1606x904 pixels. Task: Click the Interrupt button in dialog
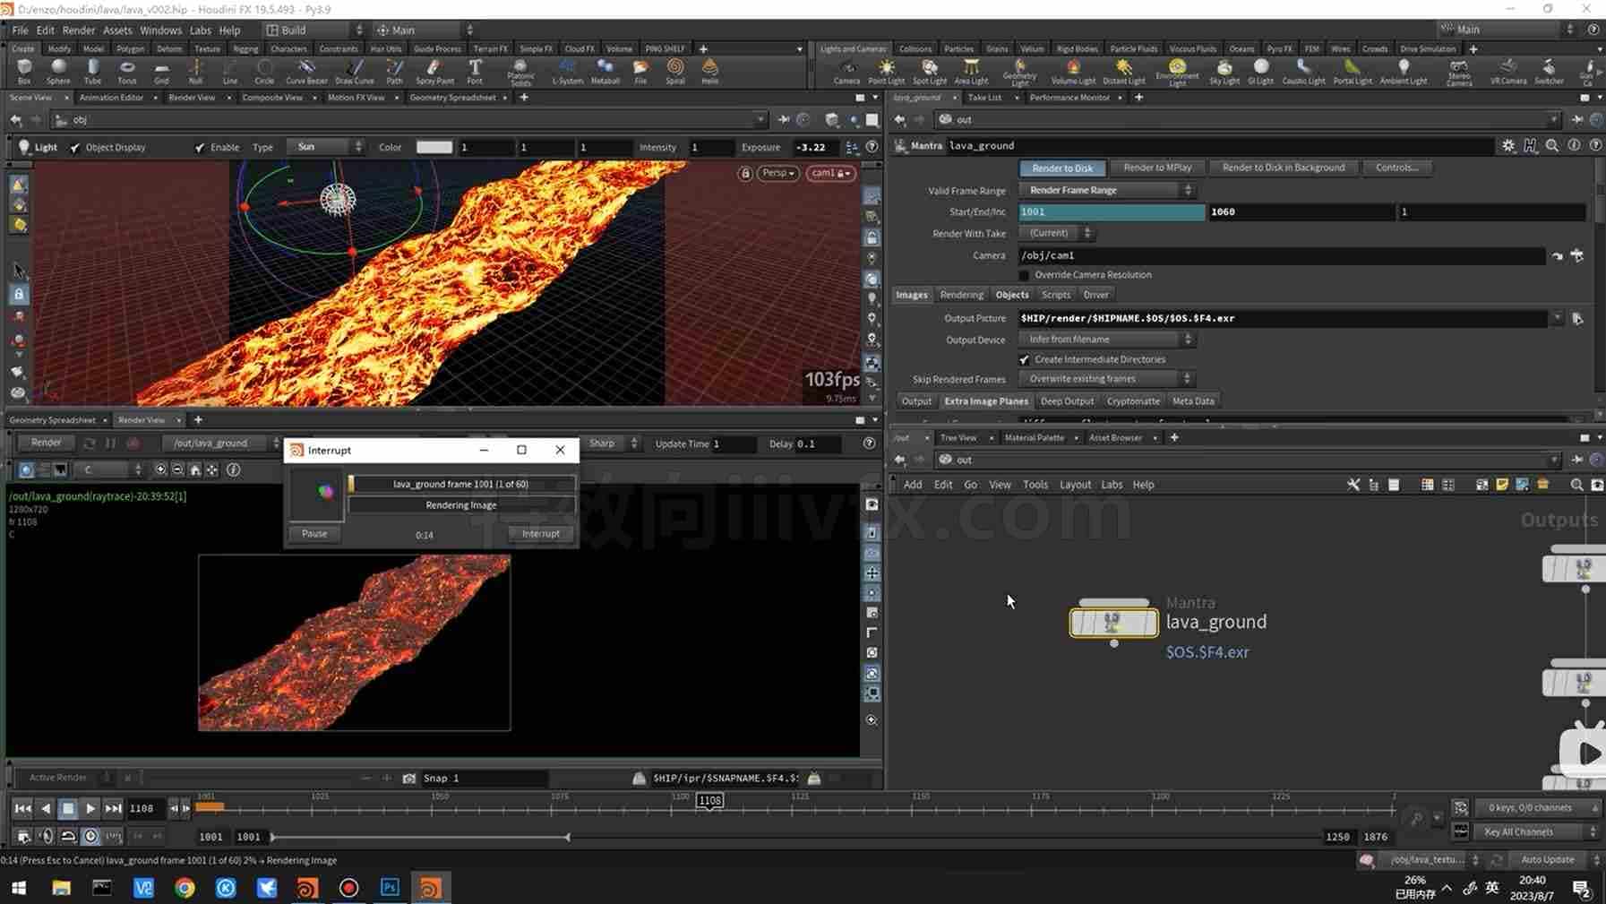point(540,533)
